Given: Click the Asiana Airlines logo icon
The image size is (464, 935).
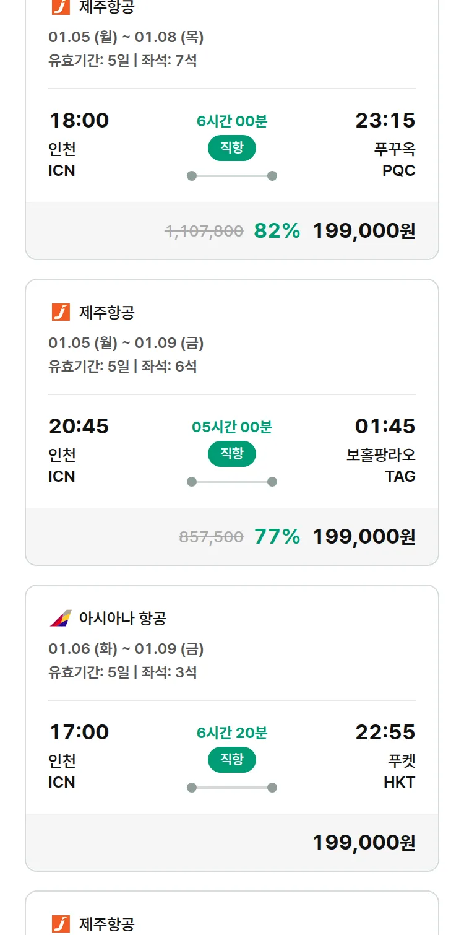Looking at the screenshot, I should (61, 619).
